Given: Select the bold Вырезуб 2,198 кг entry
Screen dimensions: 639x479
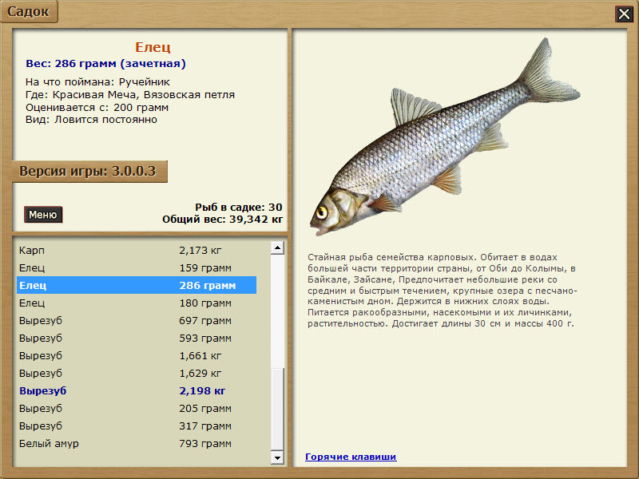Looking at the screenshot, I should [x=136, y=391].
